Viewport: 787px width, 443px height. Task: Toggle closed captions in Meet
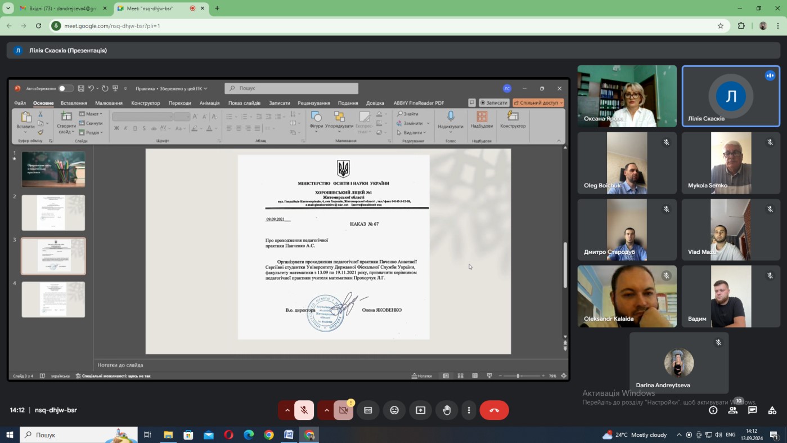[368, 410]
